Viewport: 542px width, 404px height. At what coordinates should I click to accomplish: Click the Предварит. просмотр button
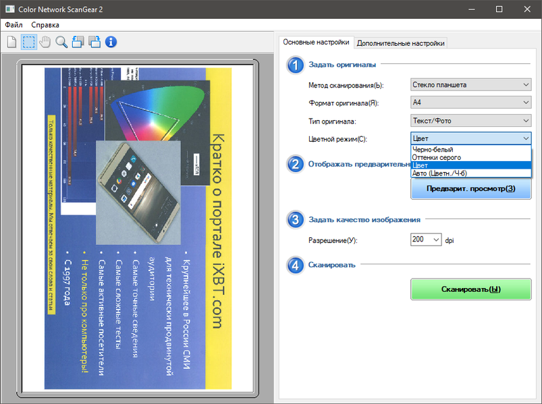pyautogui.click(x=471, y=189)
